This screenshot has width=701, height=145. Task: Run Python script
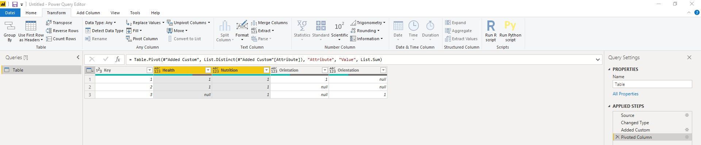coord(510,31)
